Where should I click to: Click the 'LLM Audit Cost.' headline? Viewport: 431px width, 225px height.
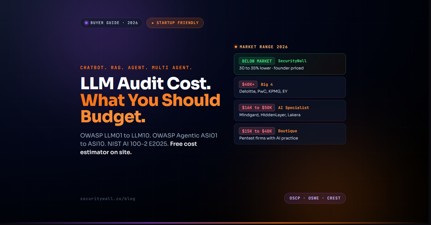[145, 84]
